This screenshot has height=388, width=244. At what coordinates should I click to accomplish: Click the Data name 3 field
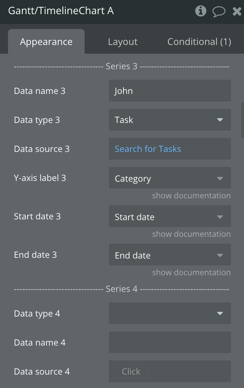[x=170, y=91]
